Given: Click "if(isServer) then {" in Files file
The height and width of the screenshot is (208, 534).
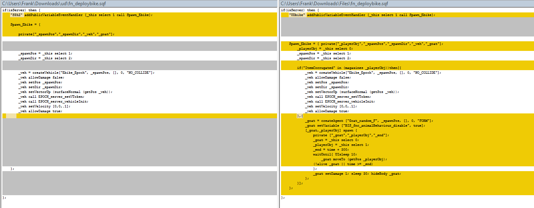Looking at the screenshot, I should pyautogui.click(x=300, y=10).
